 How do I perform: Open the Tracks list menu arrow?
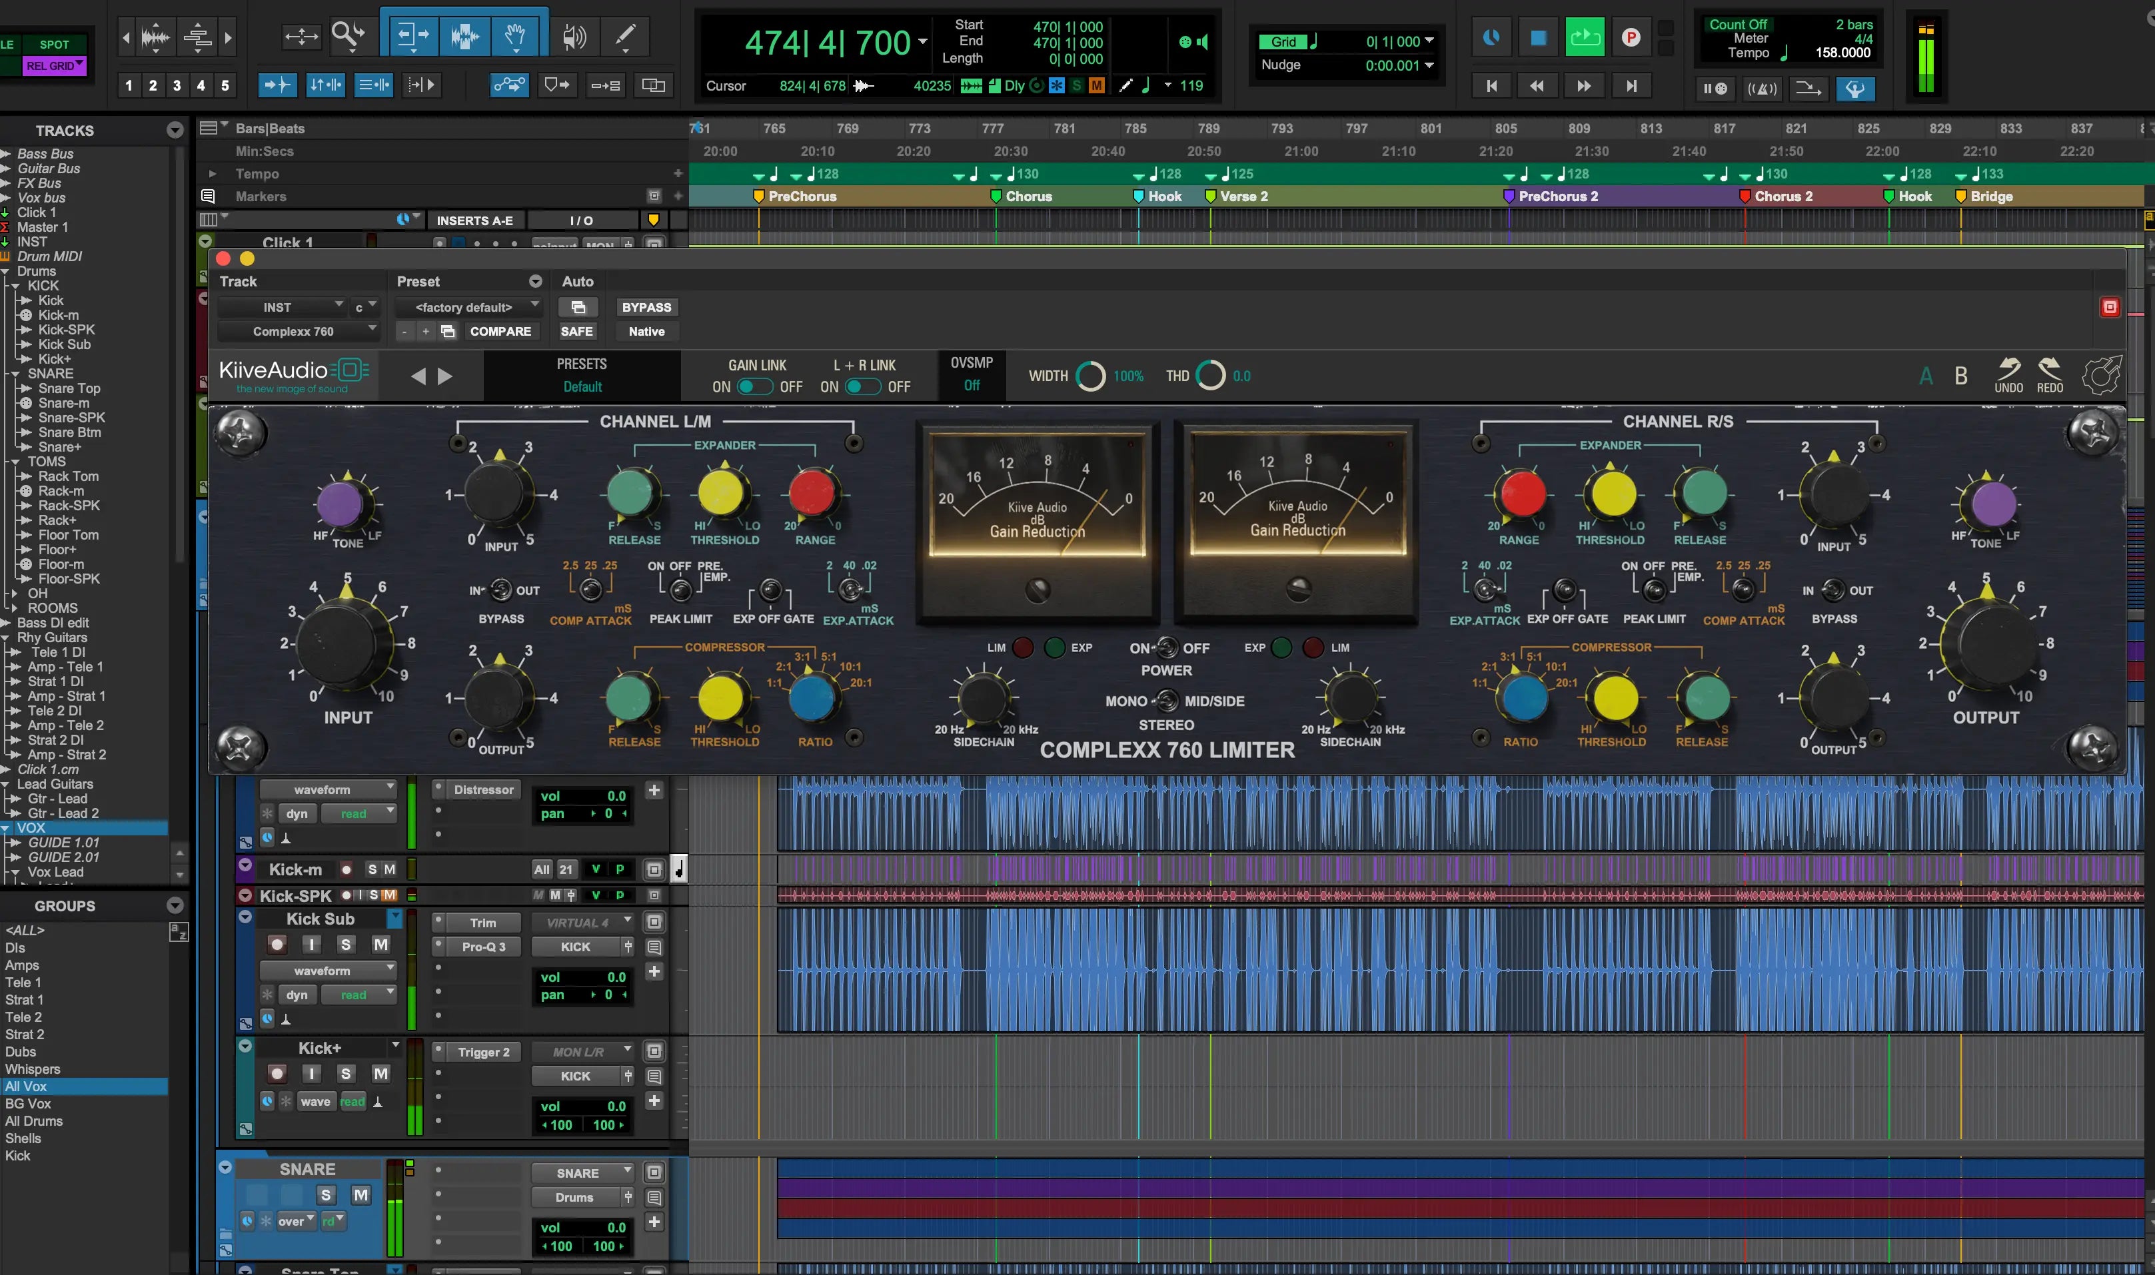tap(175, 131)
